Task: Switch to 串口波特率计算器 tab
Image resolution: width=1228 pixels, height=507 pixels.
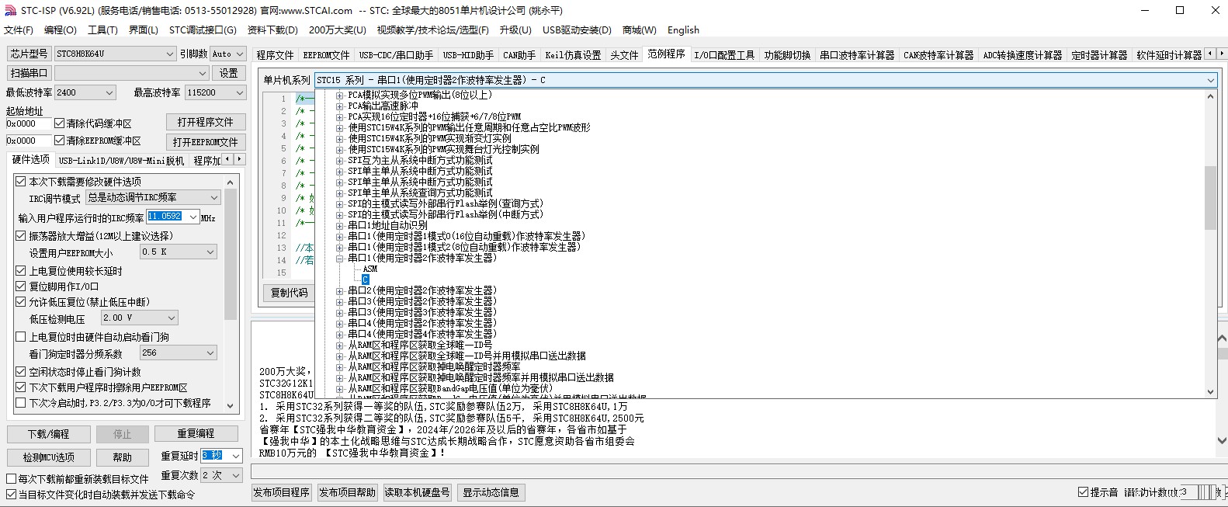Action: (857, 55)
